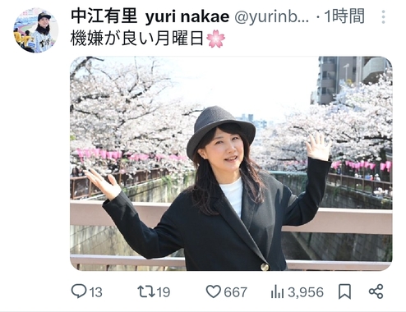
Task: Open the three-dot more options menu
Action: [383, 17]
